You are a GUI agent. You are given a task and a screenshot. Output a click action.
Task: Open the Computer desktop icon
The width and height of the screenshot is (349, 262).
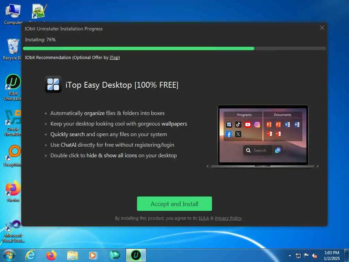click(13, 14)
